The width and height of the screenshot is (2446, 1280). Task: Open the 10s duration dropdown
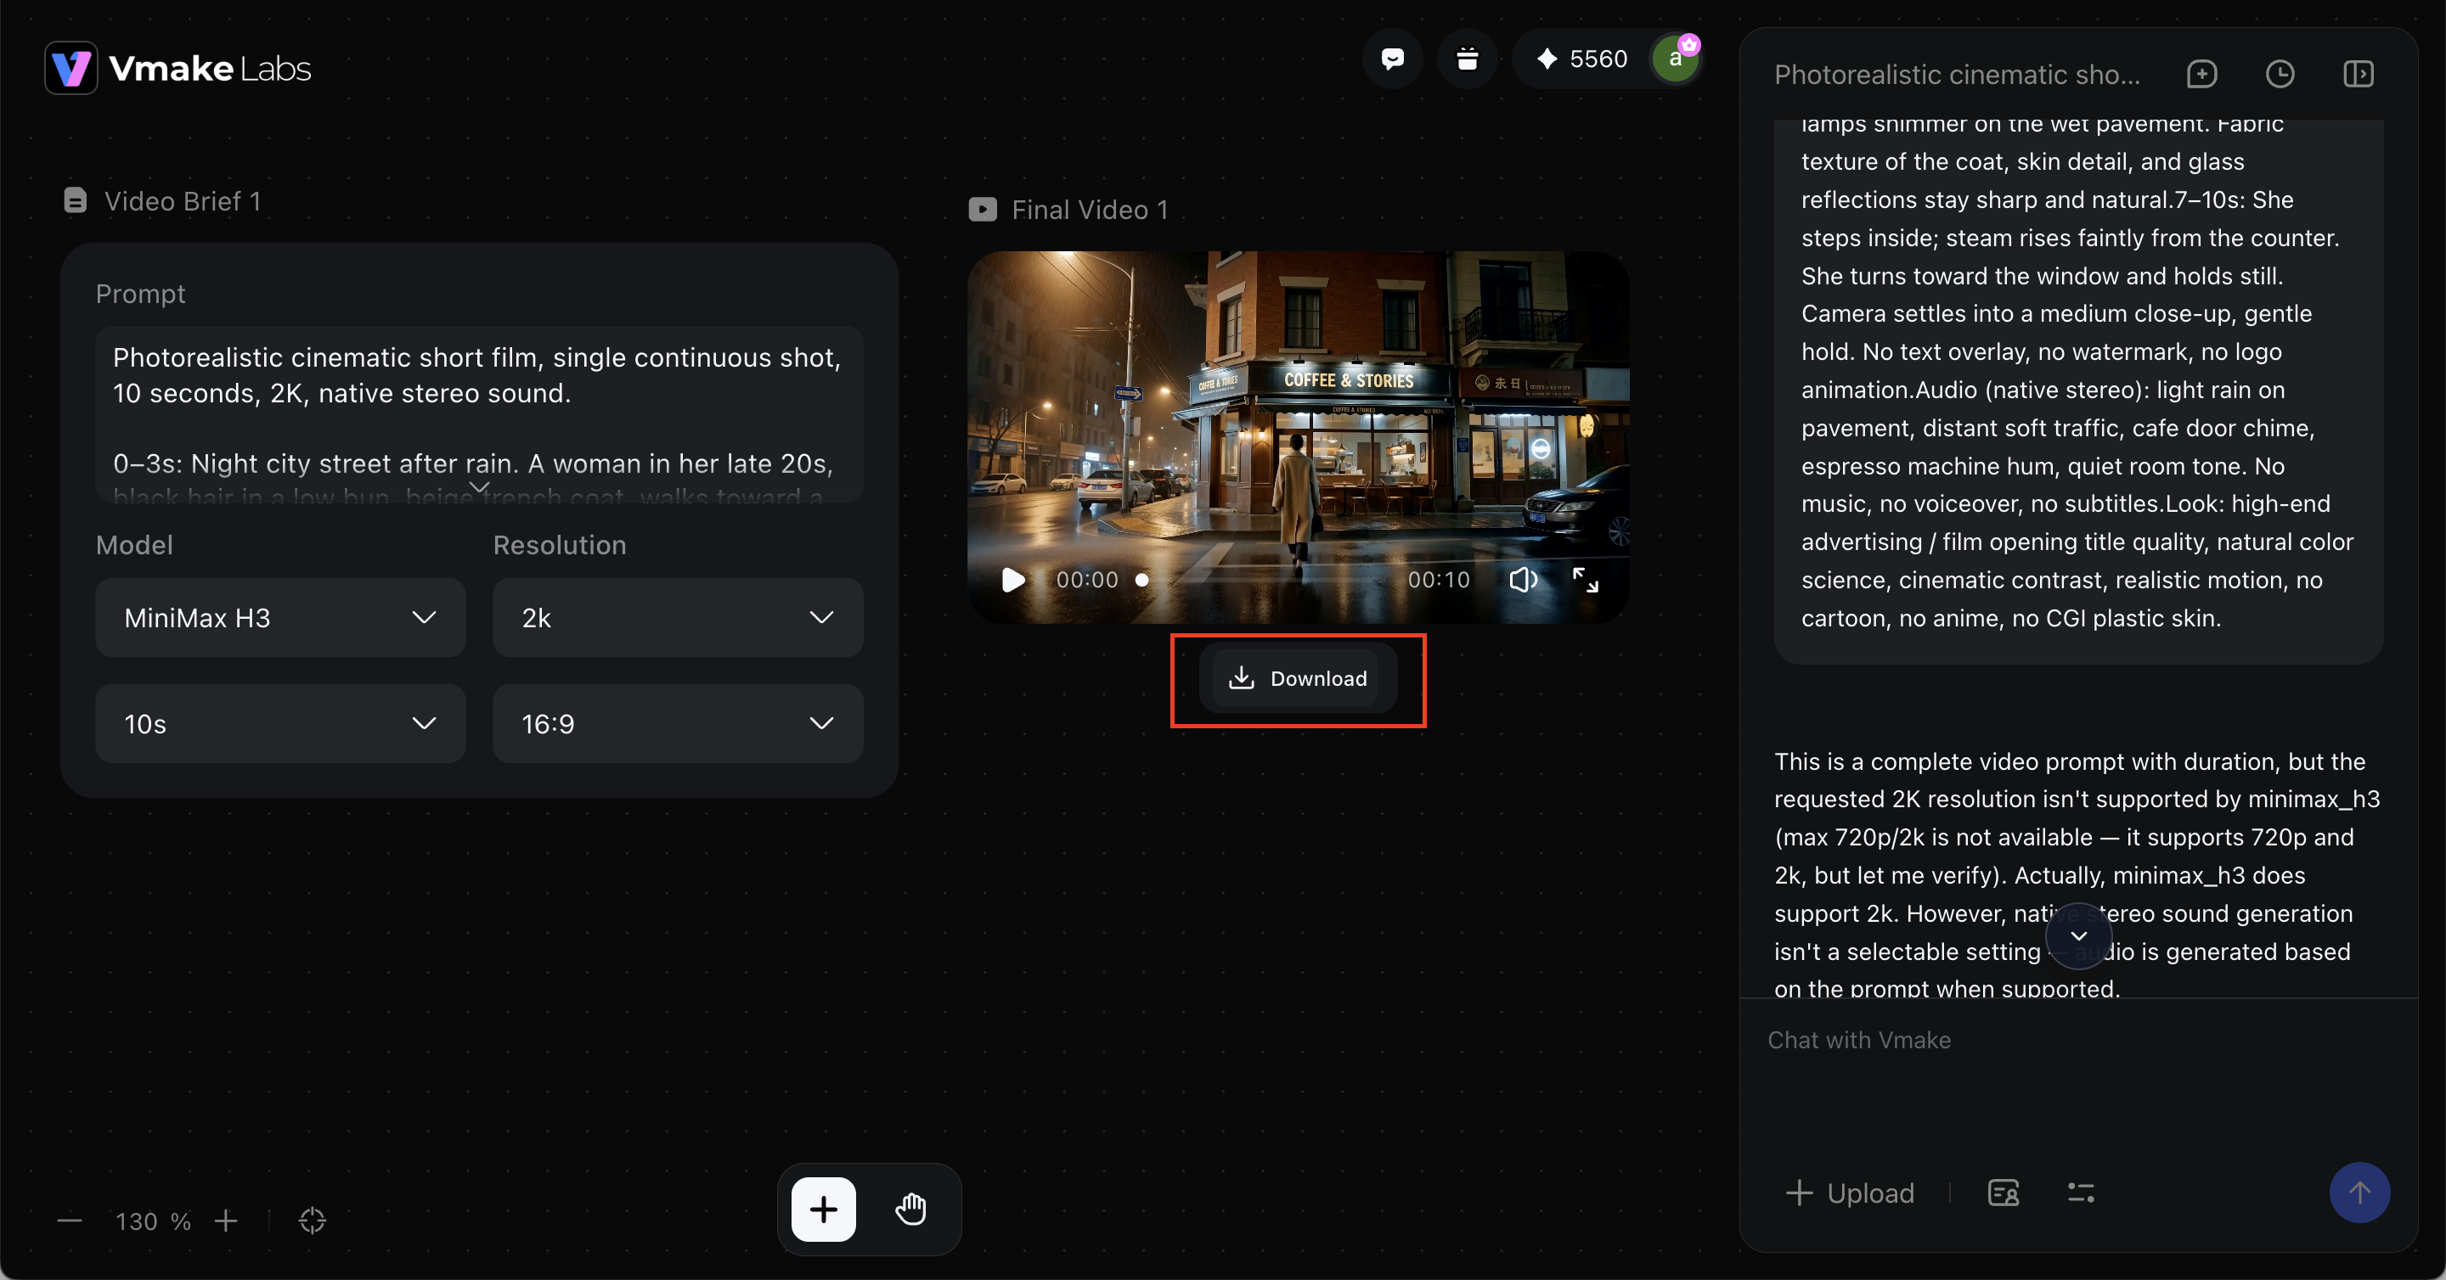tap(281, 724)
